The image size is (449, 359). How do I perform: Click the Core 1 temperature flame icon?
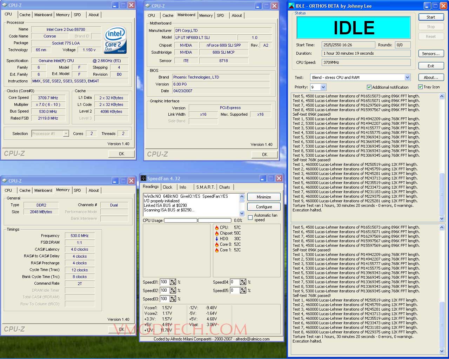[217, 250]
